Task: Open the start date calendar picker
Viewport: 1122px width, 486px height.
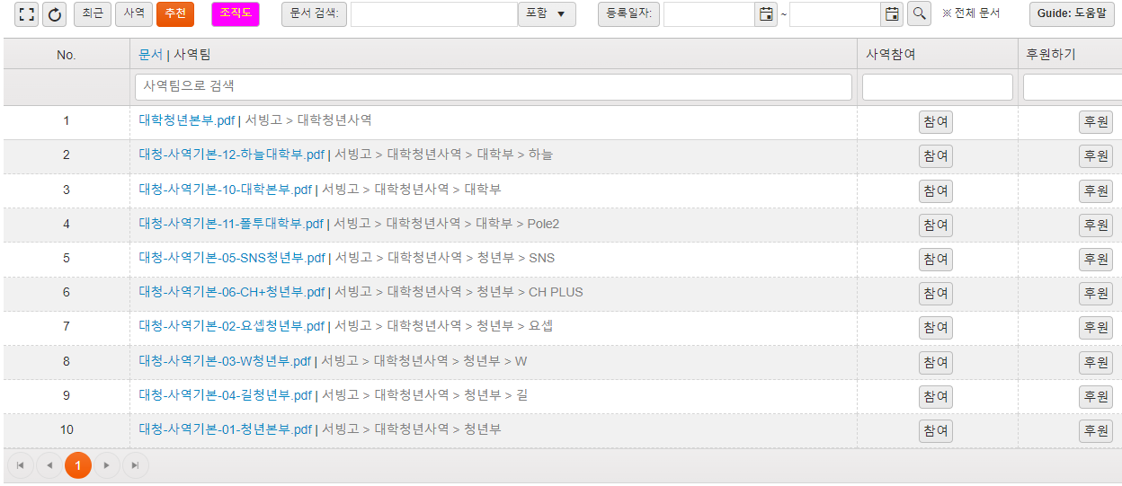Action: click(766, 14)
